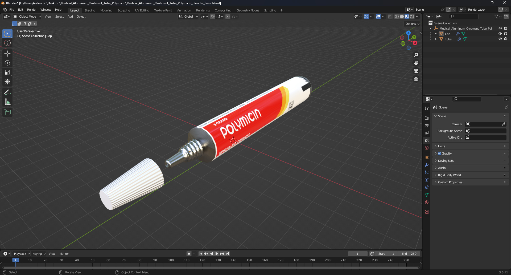Expand the Tube object in outliner
The height and width of the screenshot is (275, 511).
point(436,39)
